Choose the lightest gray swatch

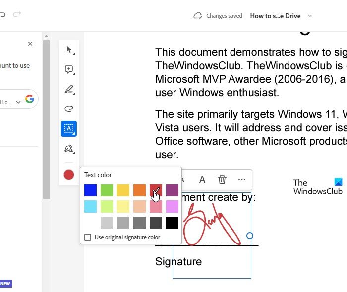point(107,223)
